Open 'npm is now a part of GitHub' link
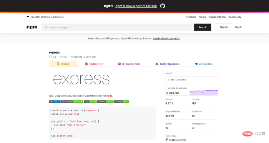 pos(136,6)
